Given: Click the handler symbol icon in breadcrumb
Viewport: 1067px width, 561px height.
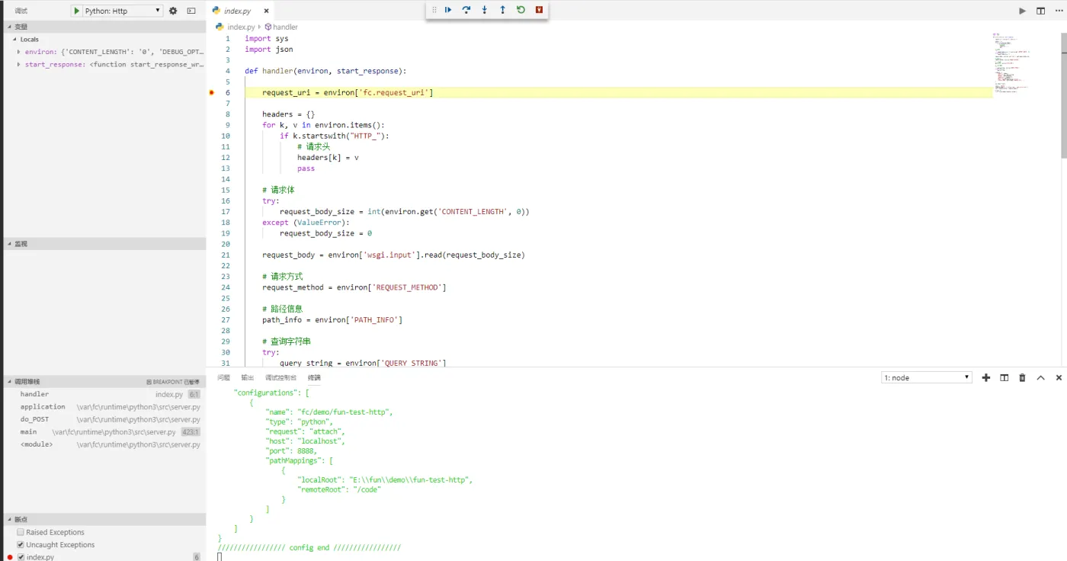Looking at the screenshot, I should 268,27.
